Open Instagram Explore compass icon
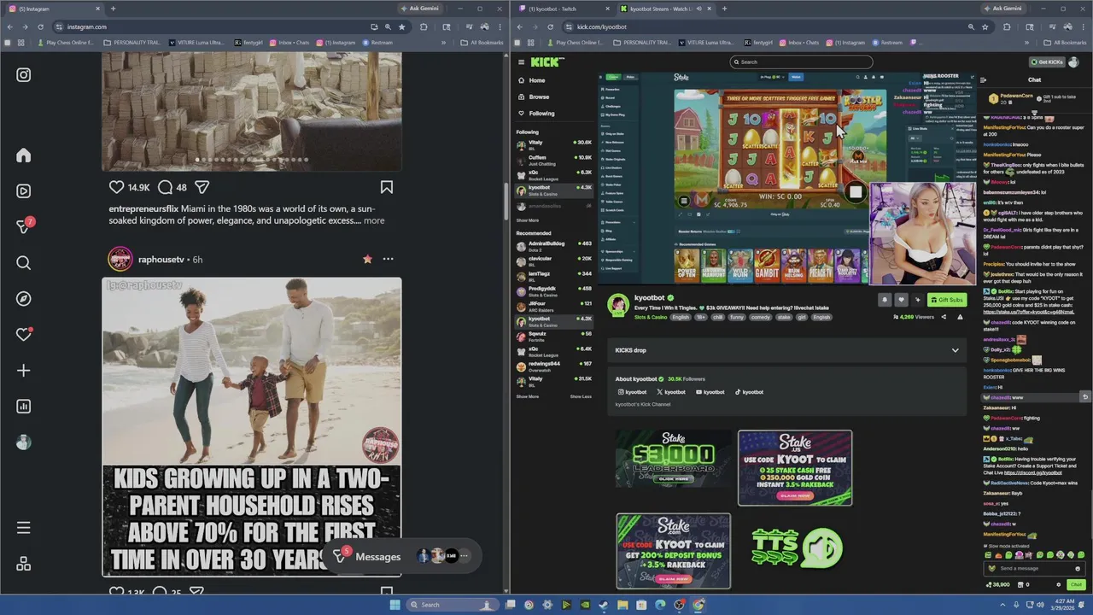The height and width of the screenshot is (615, 1093). coord(24,299)
